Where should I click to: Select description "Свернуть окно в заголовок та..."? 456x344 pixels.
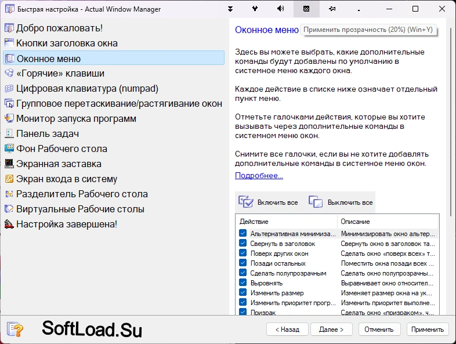click(388, 244)
